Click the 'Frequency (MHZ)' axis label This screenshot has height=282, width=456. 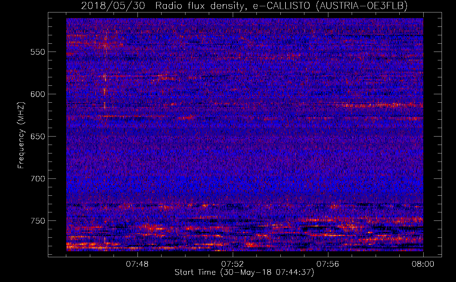21,135
